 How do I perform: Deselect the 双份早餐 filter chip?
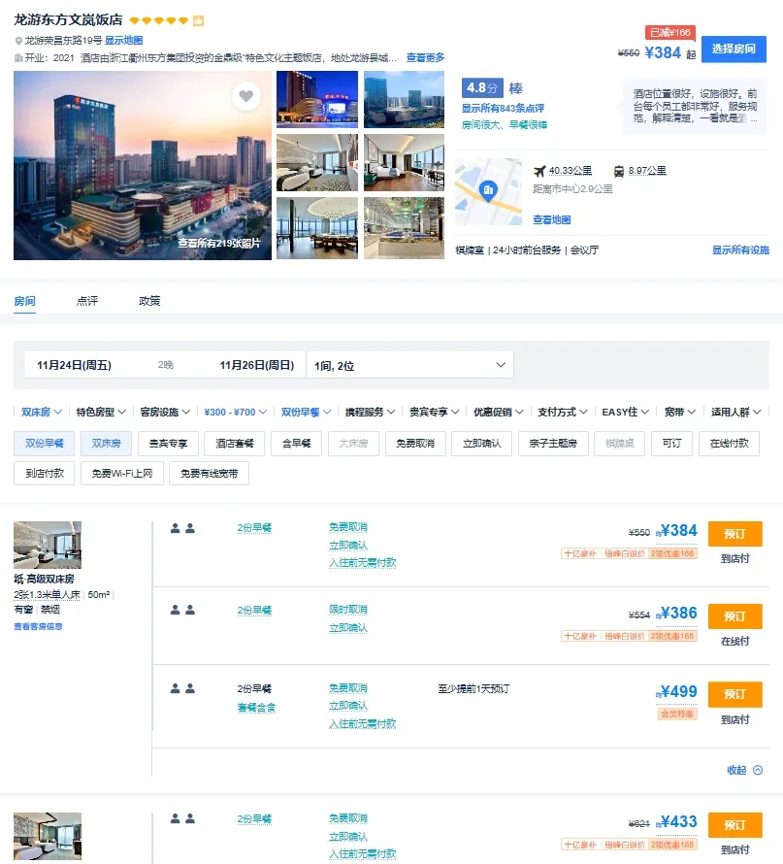[x=44, y=444]
